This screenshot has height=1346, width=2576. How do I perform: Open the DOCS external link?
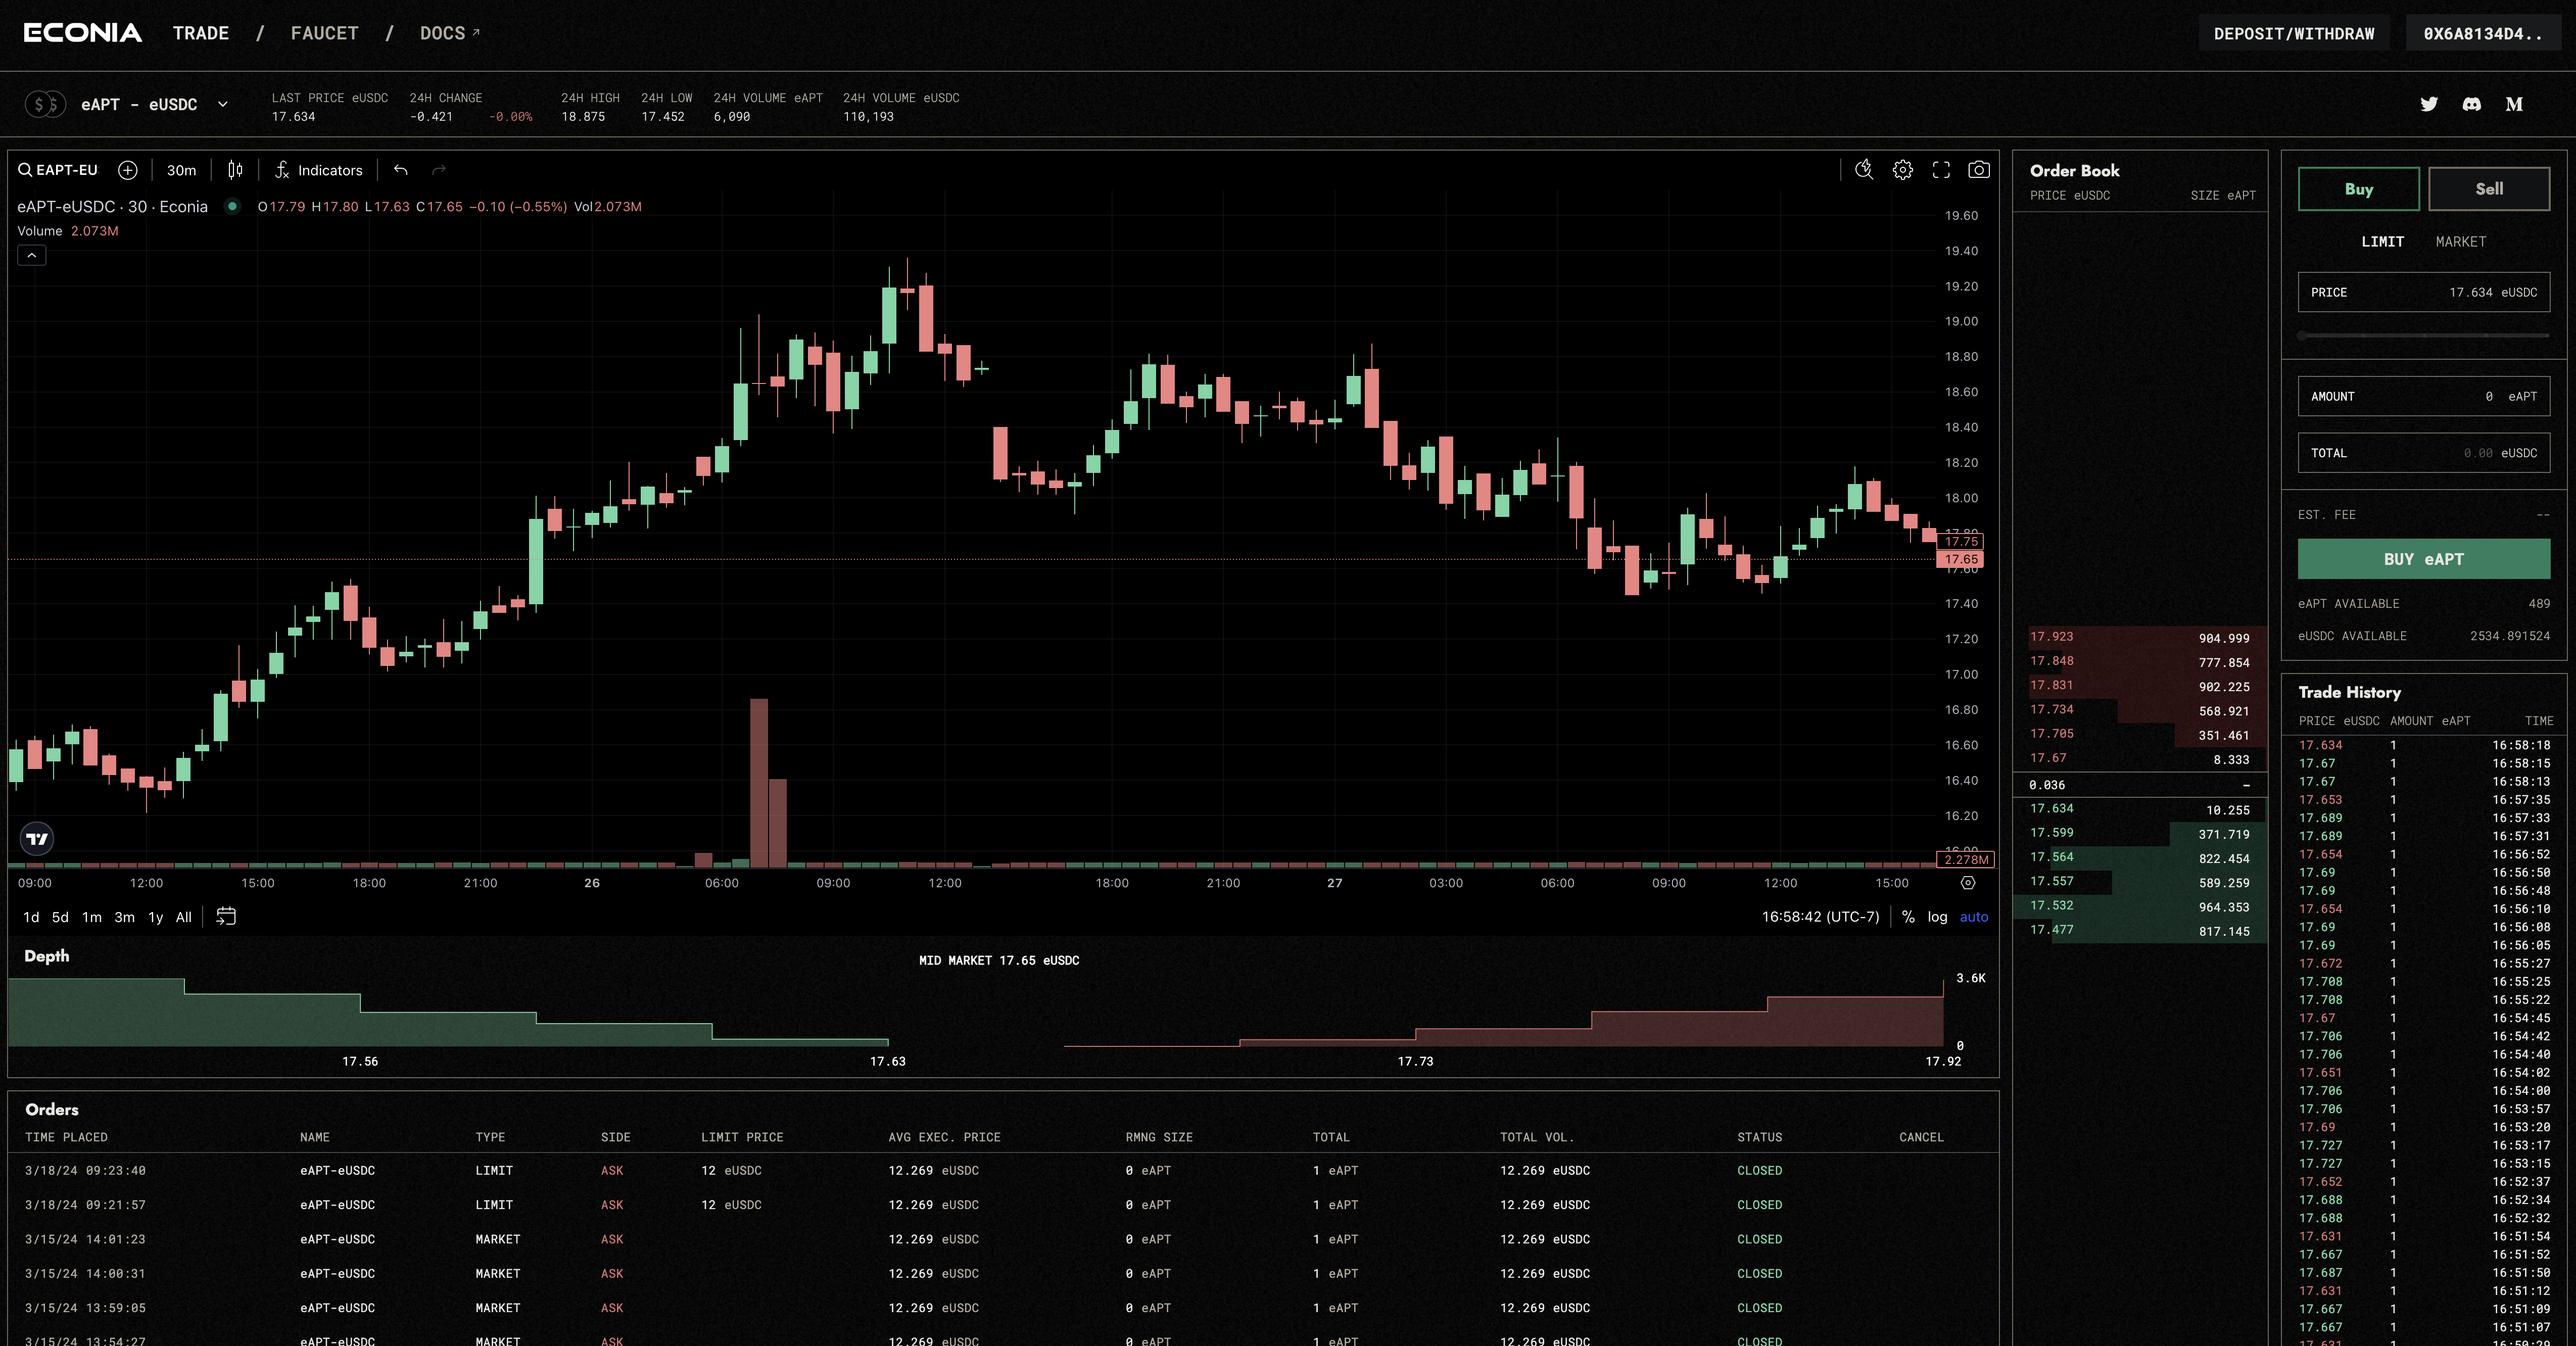[x=450, y=33]
